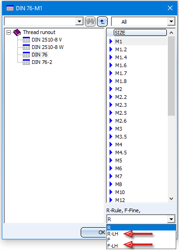
Task: Select DIN 2510-8 V in the tree
Action: 47,40
